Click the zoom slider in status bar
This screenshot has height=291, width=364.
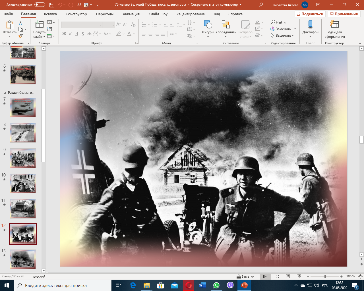pyautogui.click(x=325, y=277)
